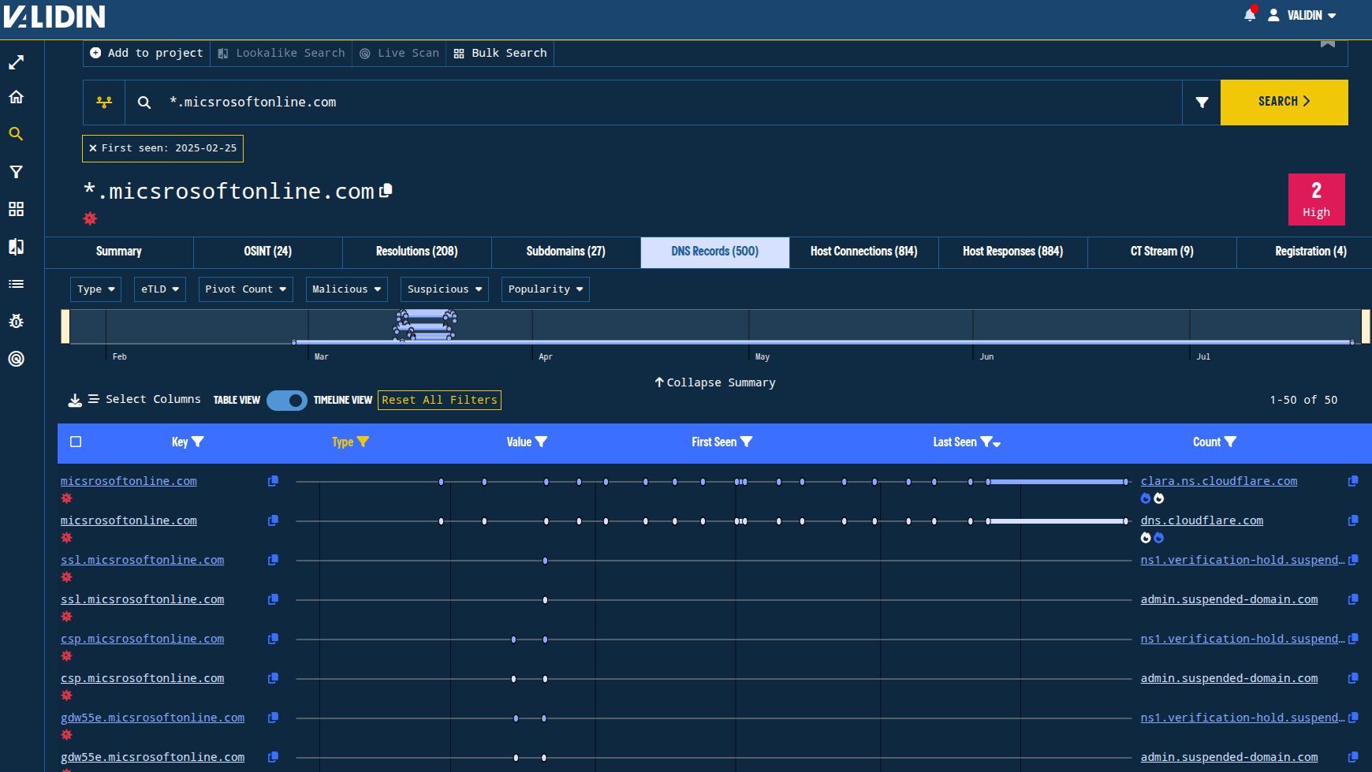
Task: Toggle between table and timeline view
Action: (287, 401)
